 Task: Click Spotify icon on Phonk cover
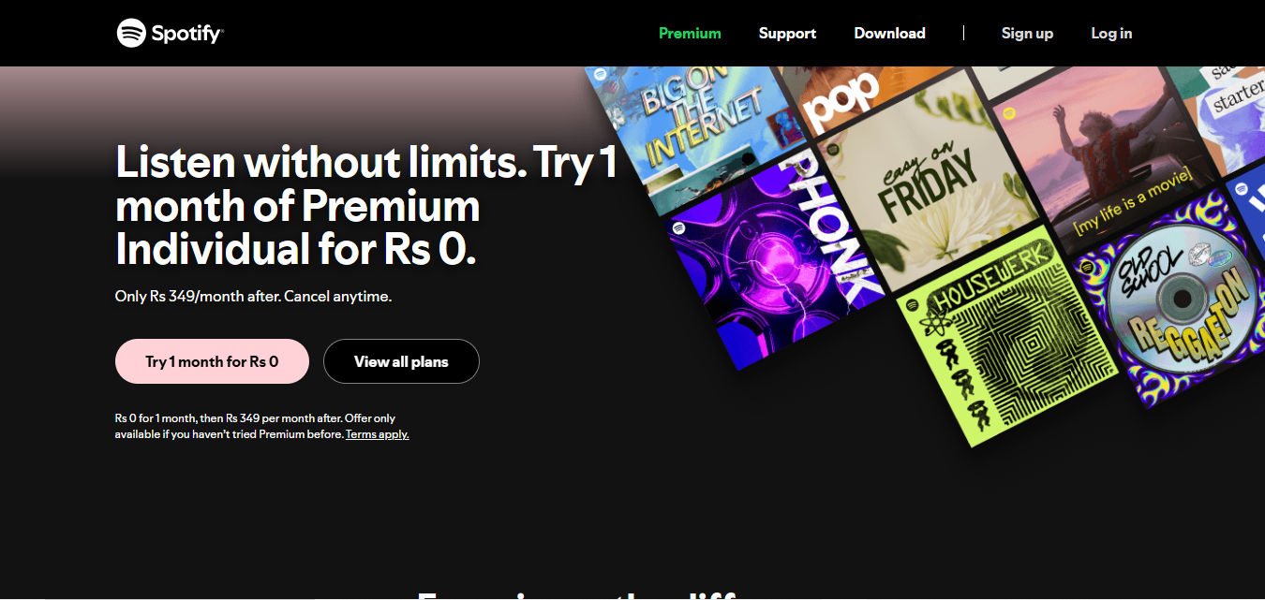(679, 227)
